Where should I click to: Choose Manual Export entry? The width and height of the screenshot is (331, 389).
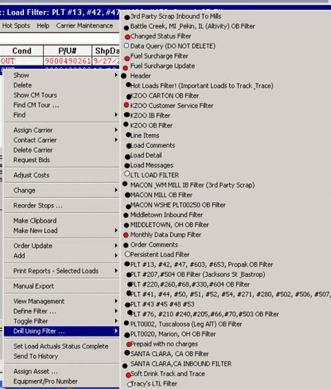(x=34, y=286)
